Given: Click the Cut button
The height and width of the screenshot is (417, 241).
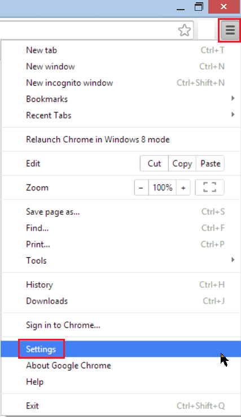Looking at the screenshot, I should [154, 163].
